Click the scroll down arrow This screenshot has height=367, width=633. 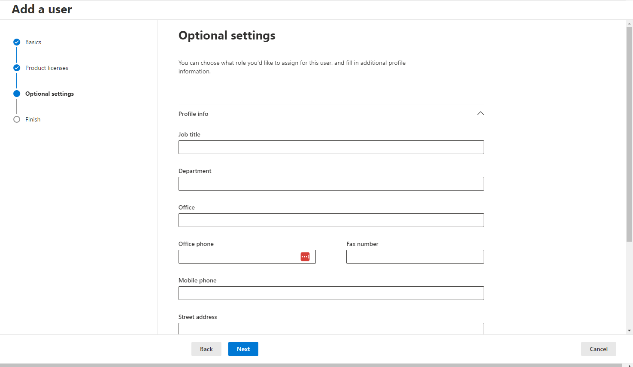tap(630, 331)
